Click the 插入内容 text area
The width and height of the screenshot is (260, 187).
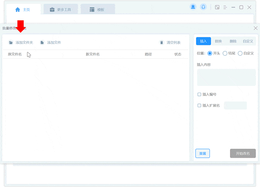(x=226, y=77)
